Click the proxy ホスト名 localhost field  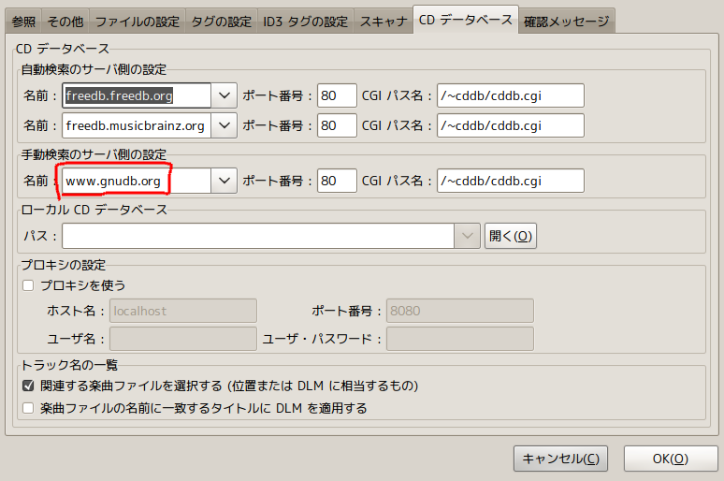point(183,311)
